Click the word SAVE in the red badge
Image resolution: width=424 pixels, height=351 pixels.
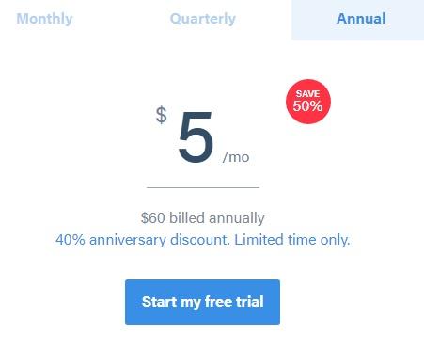click(x=307, y=93)
